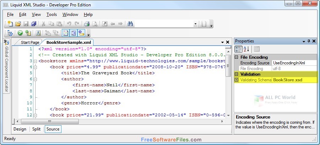Click the grayed tree-sync icon

point(55,33)
